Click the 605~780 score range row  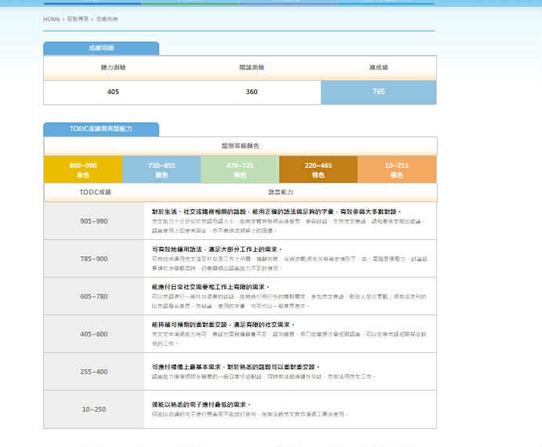[94, 296]
